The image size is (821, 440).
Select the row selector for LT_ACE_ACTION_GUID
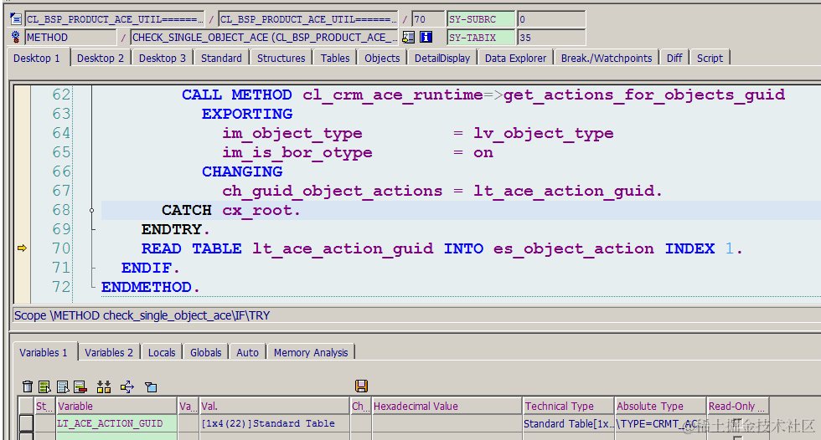click(26, 423)
